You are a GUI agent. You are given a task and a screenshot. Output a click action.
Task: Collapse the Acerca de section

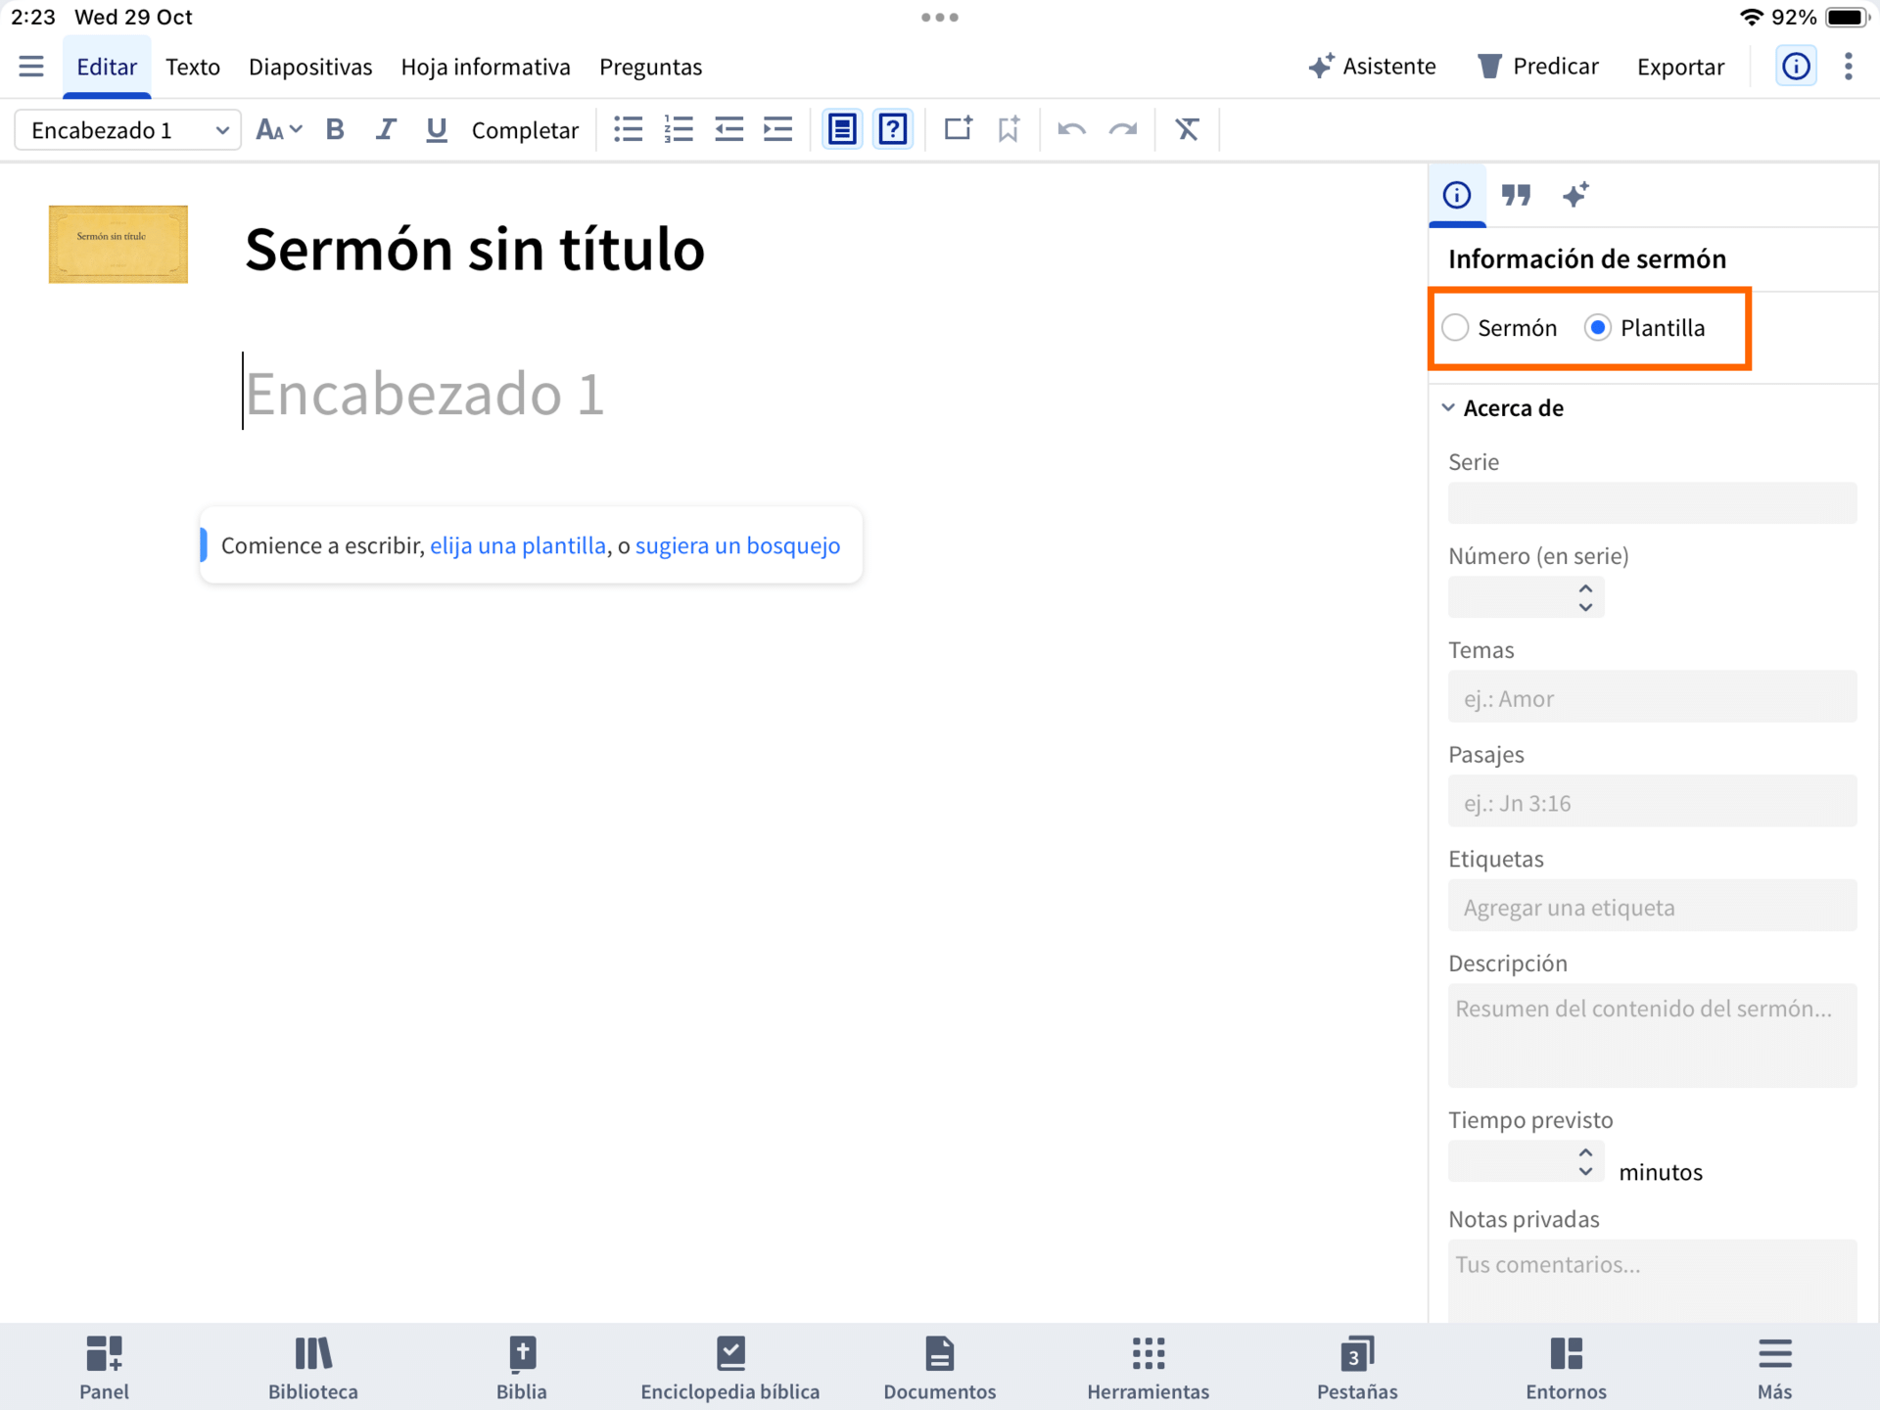pyautogui.click(x=1448, y=408)
